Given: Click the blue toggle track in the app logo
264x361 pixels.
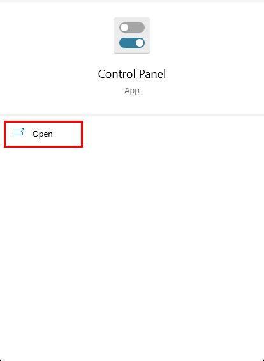Looking at the screenshot, I should tap(132, 43).
